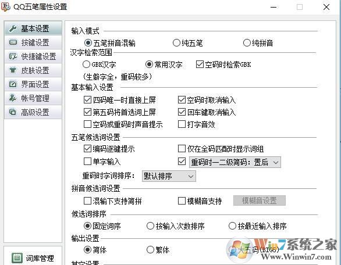Open 皮肤设置 shirt icon
The height and width of the screenshot is (265, 341).
pos(13,70)
